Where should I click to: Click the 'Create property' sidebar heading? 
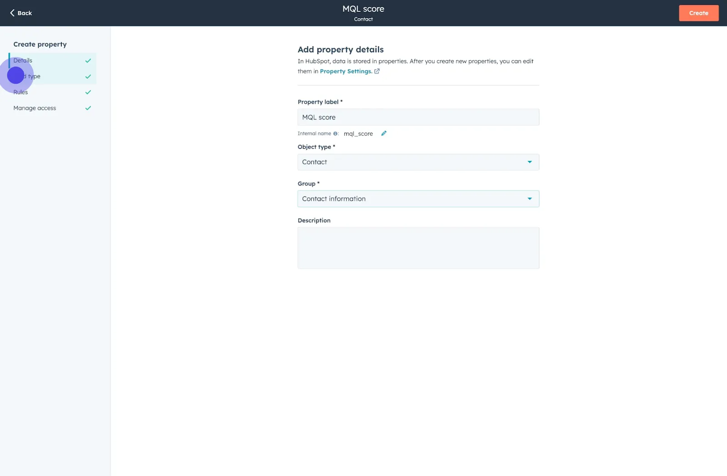[40, 44]
